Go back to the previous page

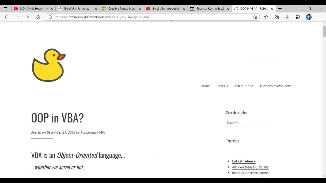click(x=7, y=17)
